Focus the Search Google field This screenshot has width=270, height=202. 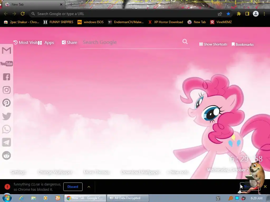[x=131, y=42]
